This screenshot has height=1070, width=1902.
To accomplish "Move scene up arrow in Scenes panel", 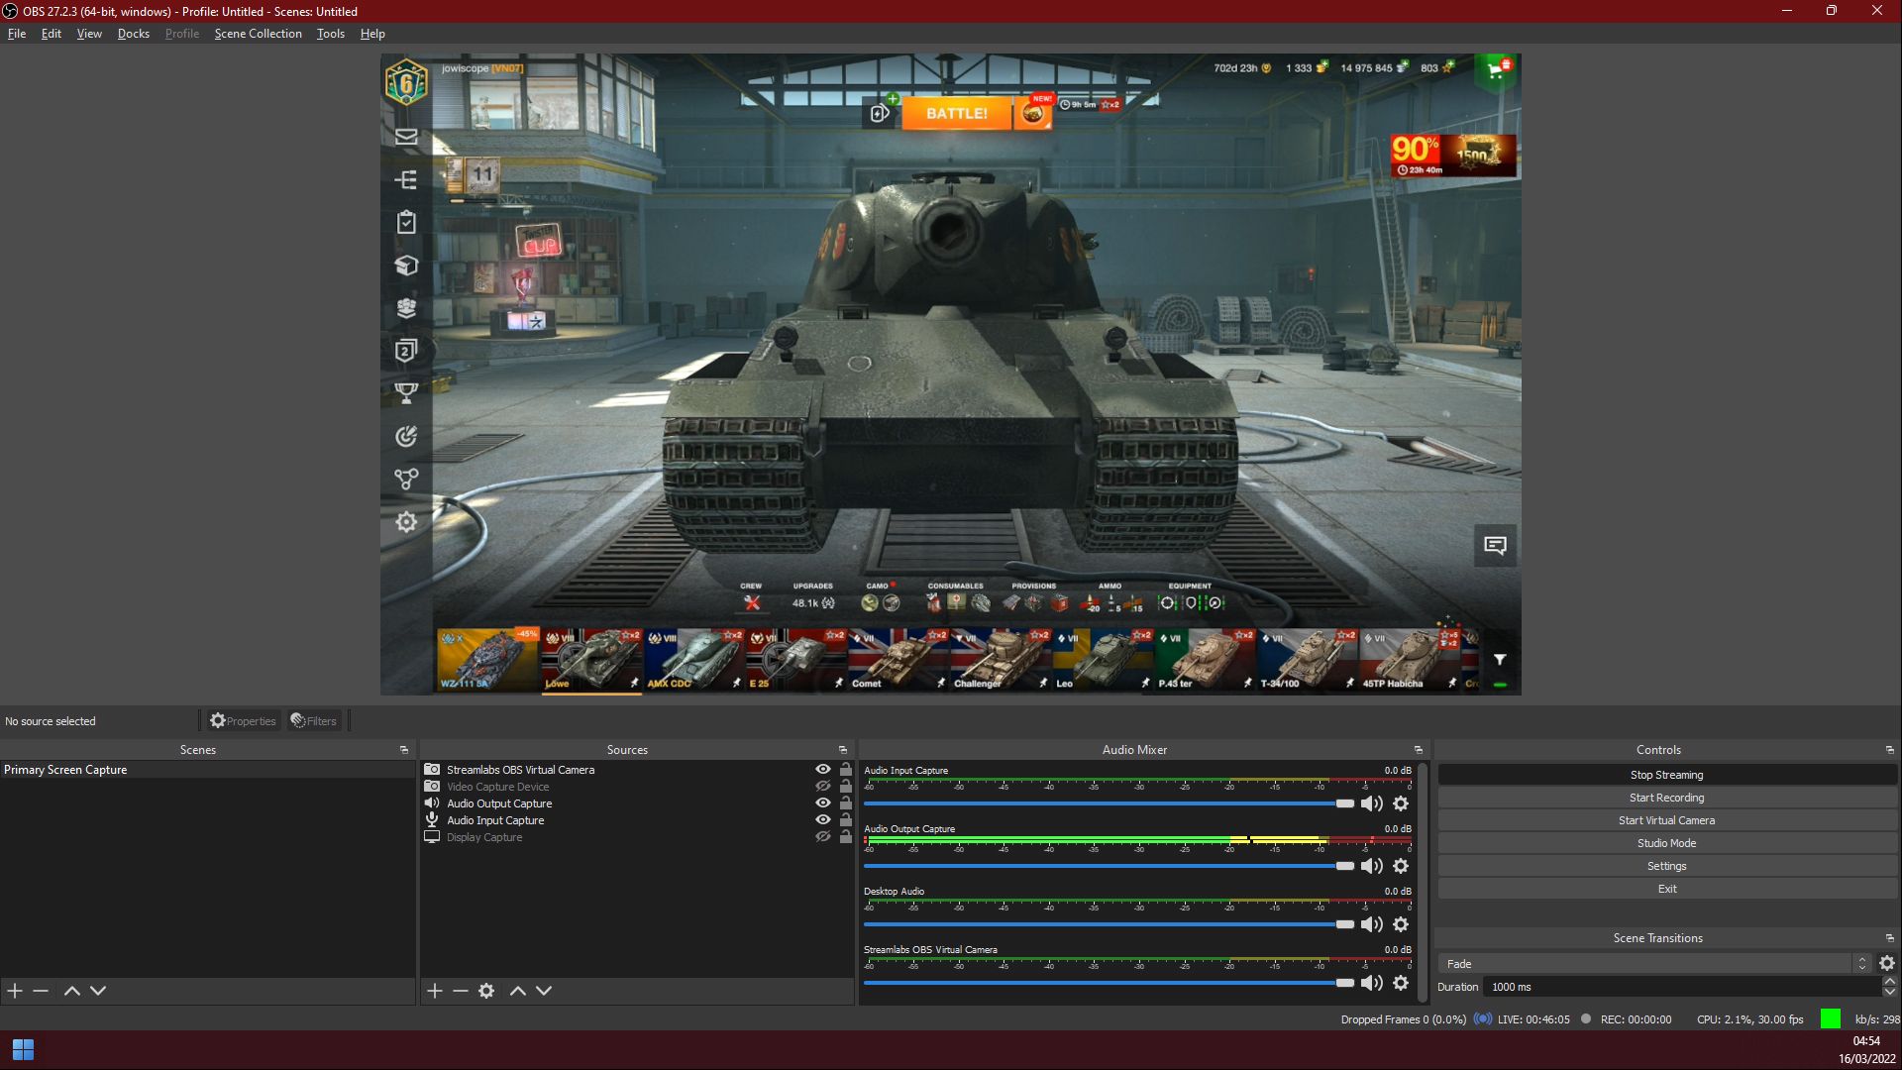I will 72,991.
